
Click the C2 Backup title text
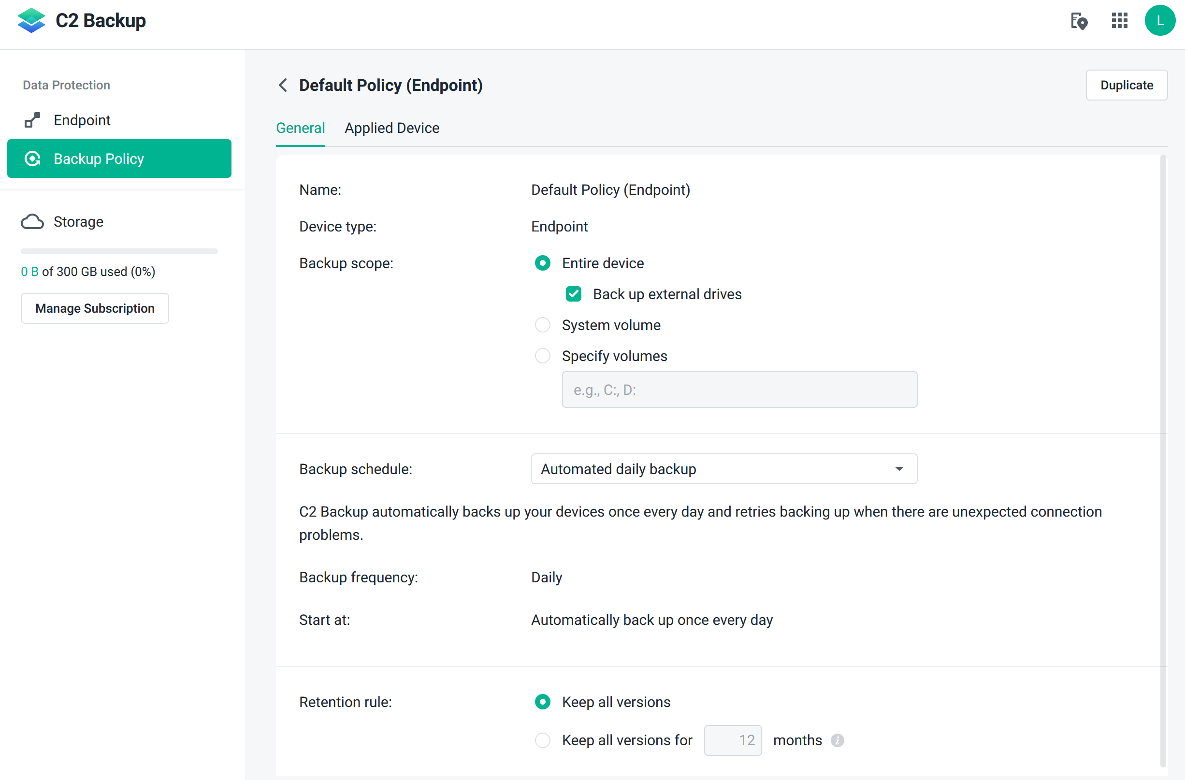click(x=101, y=20)
